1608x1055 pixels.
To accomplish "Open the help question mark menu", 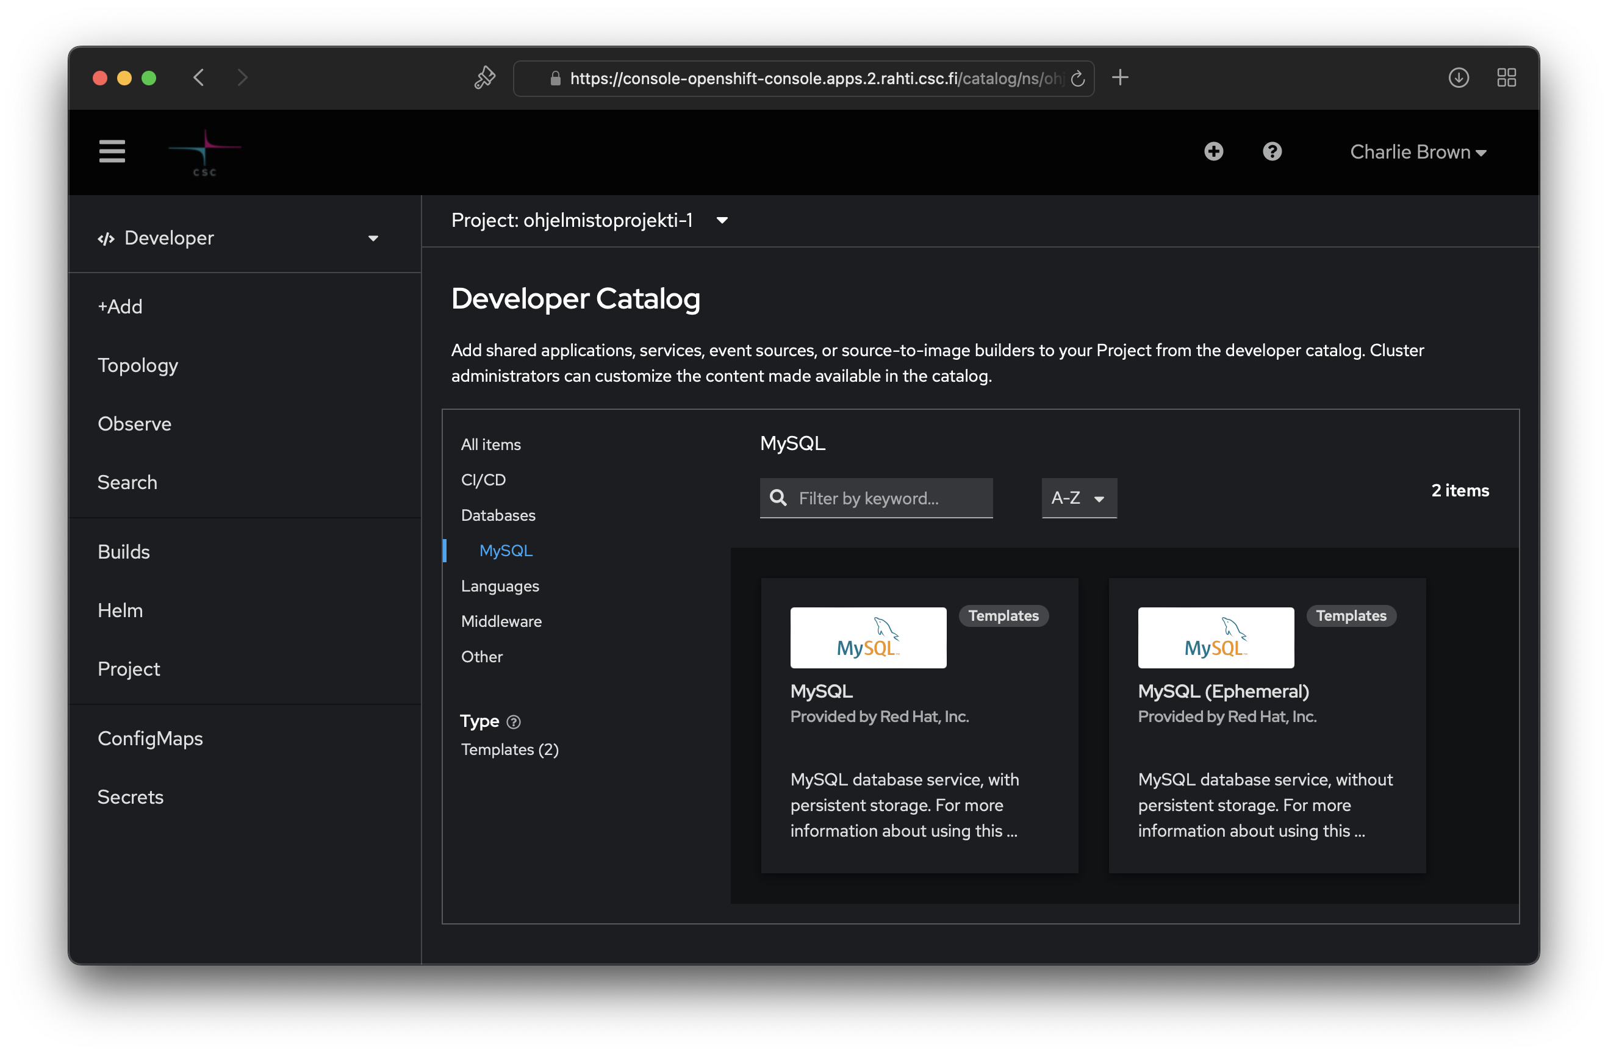I will (x=1271, y=151).
